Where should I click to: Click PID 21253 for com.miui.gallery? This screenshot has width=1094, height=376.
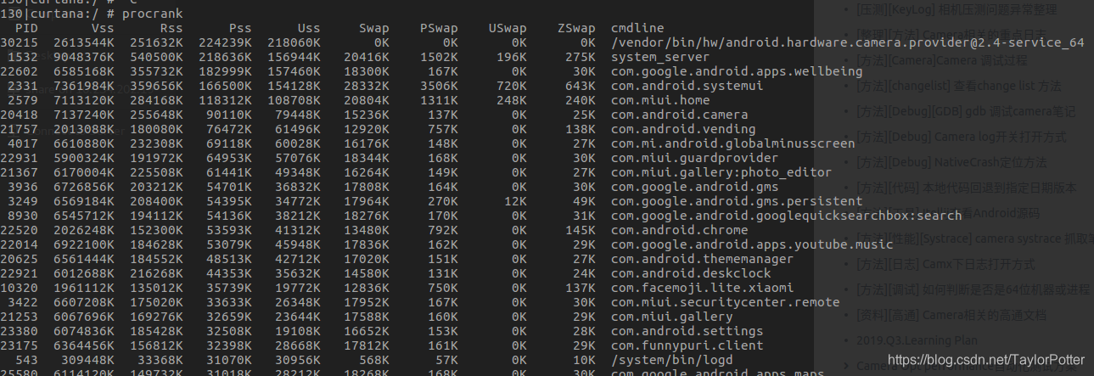[18, 317]
